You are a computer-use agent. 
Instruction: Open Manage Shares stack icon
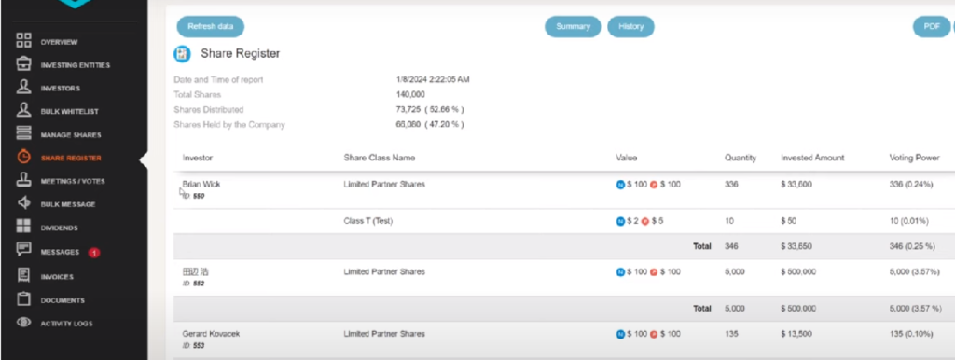tap(23, 134)
